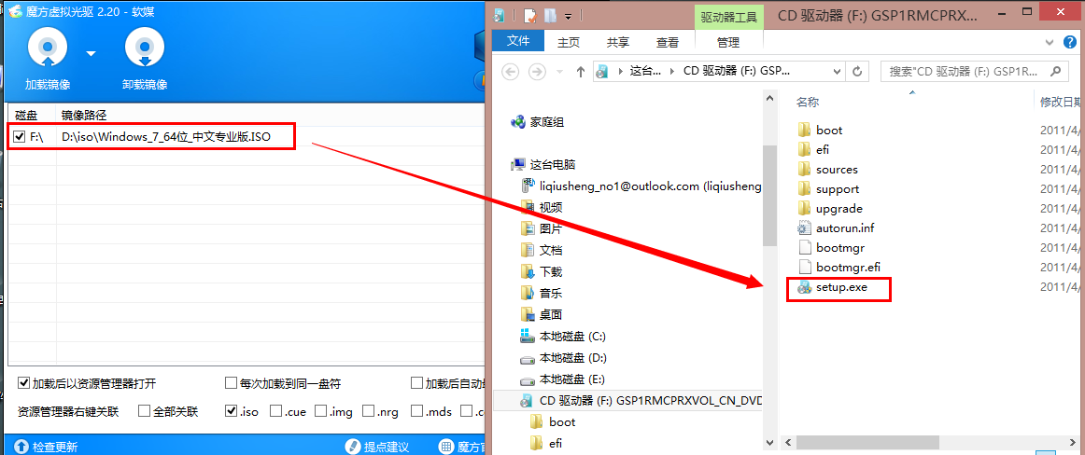Select 本地磁盘 (C:) in navigation pane

(563, 337)
